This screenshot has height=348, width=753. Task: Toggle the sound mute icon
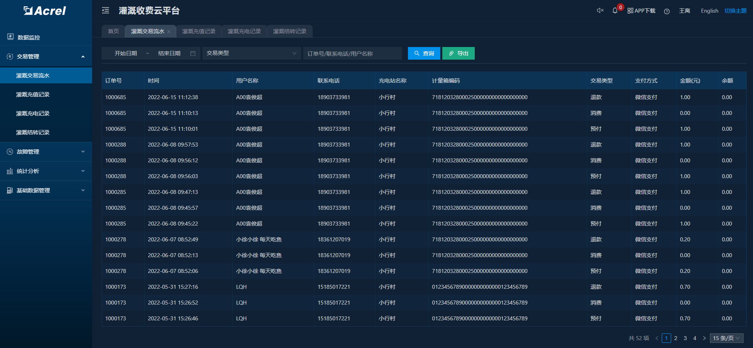(600, 11)
